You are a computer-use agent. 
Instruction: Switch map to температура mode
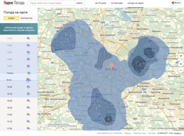26,18
